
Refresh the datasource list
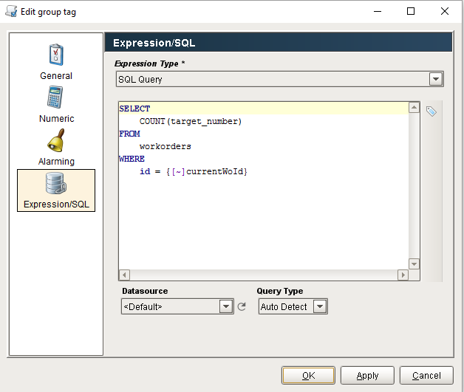coord(242,306)
